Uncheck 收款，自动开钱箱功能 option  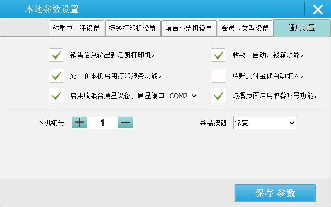point(219,55)
